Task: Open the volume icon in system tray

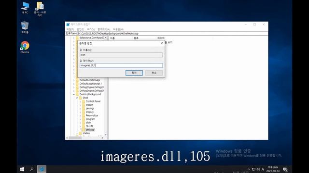Action: [258, 169]
